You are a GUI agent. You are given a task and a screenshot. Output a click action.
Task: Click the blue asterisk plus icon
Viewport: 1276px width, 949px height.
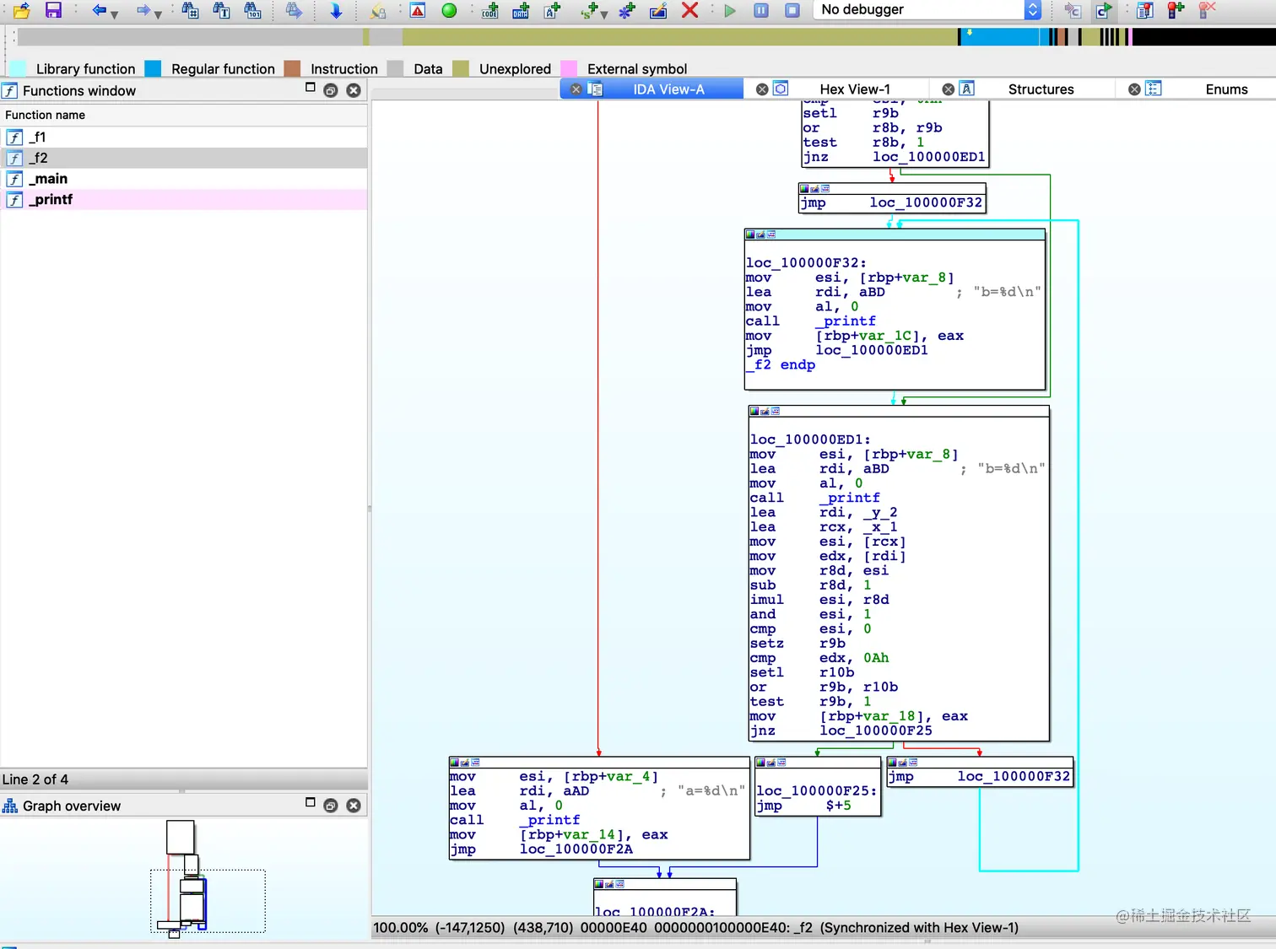(627, 10)
